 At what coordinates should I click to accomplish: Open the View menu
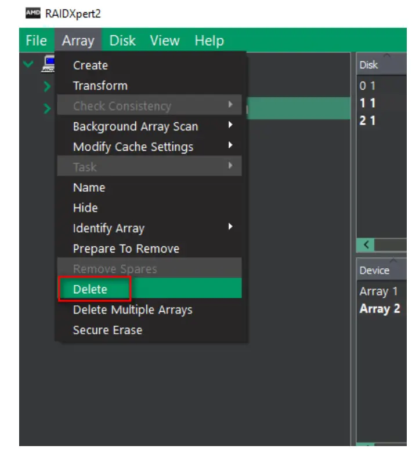point(165,41)
